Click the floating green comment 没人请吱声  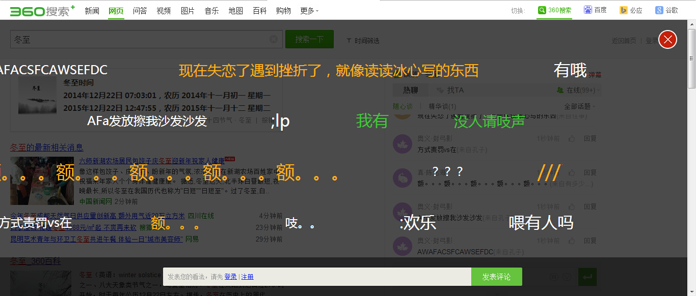[x=489, y=121]
